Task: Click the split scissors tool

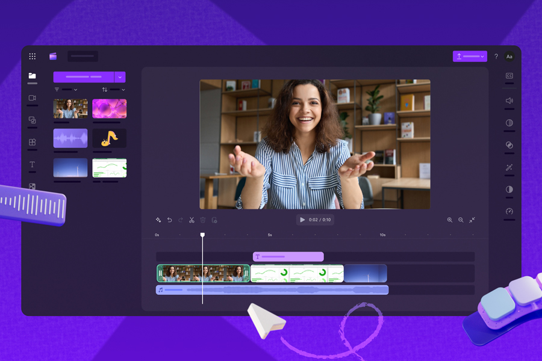Action: pyautogui.click(x=192, y=220)
